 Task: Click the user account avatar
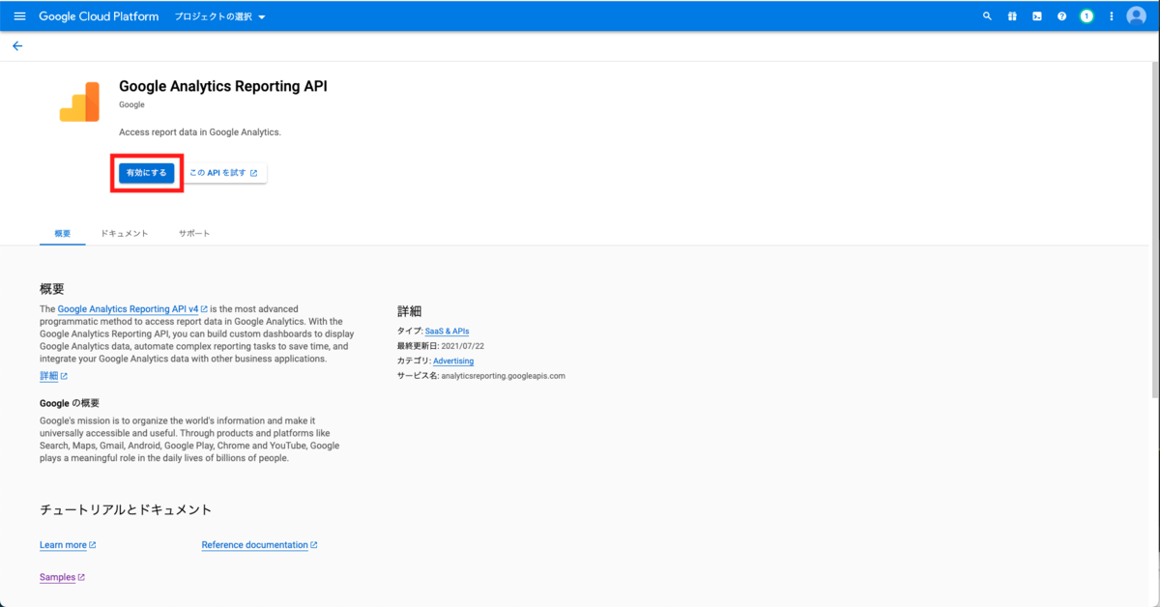1137,16
